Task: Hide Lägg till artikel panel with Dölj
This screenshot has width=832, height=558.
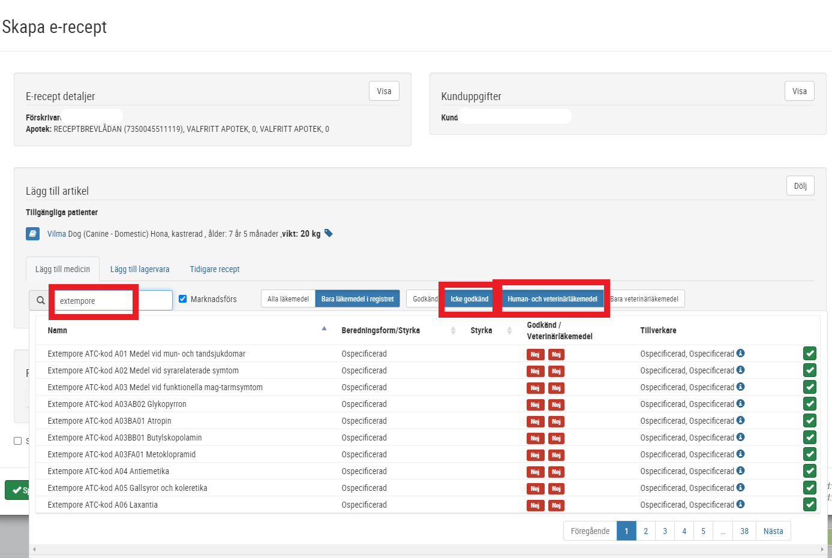Action: pyautogui.click(x=800, y=186)
